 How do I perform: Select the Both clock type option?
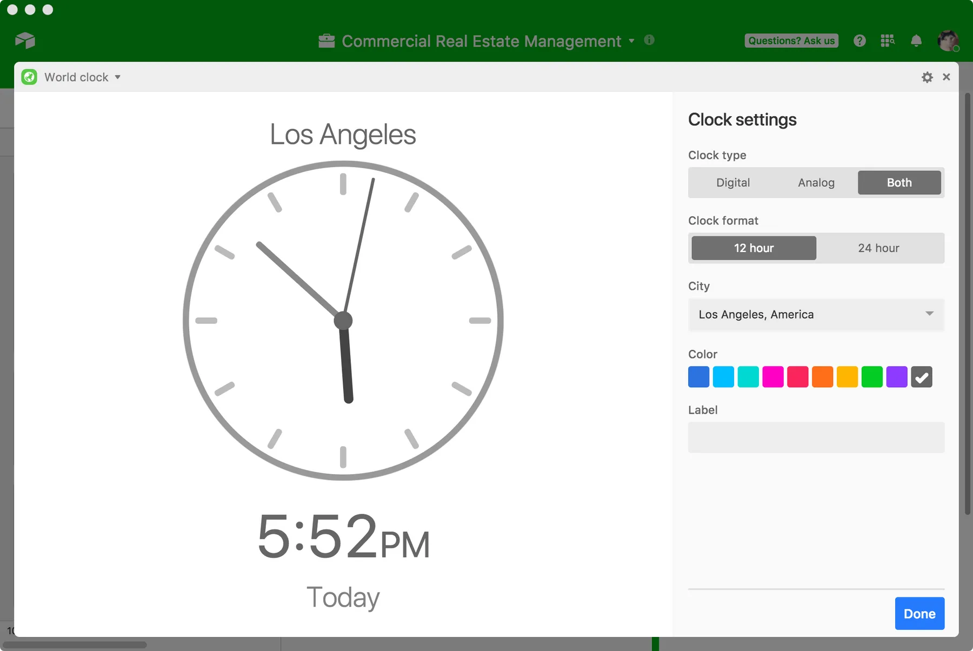tap(899, 183)
